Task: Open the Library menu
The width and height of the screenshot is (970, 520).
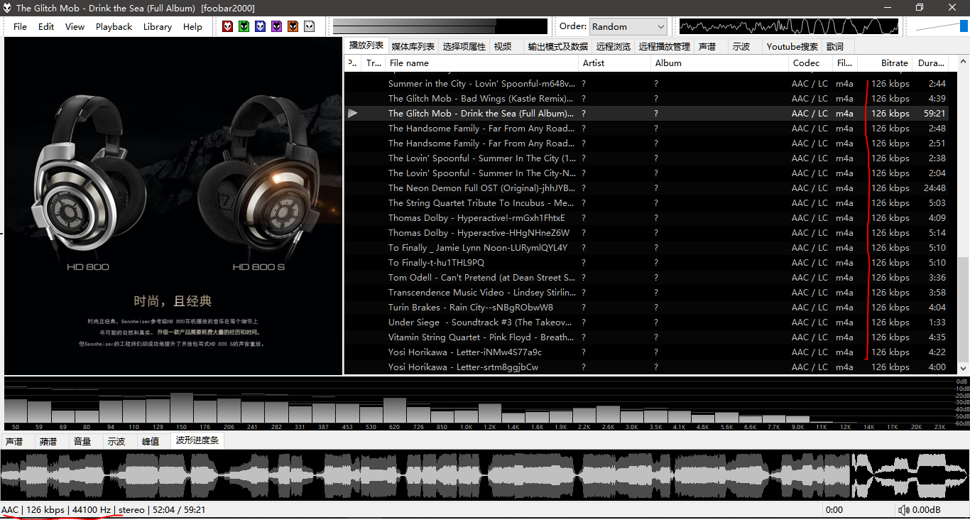Action: (x=157, y=27)
